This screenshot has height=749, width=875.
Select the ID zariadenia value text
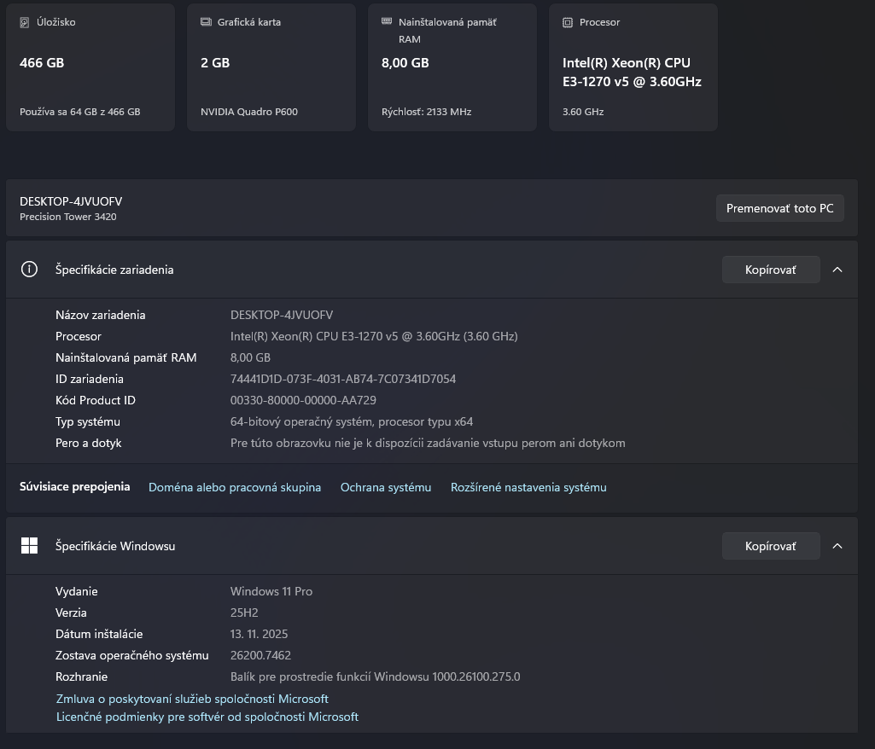(x=342, y=378)
